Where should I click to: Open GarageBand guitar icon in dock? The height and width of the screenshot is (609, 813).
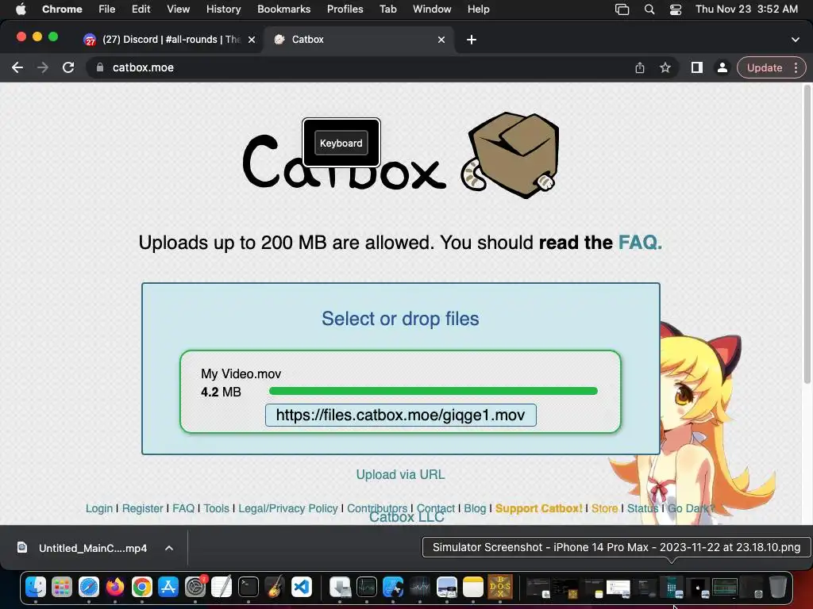click(x=275, y=588)
